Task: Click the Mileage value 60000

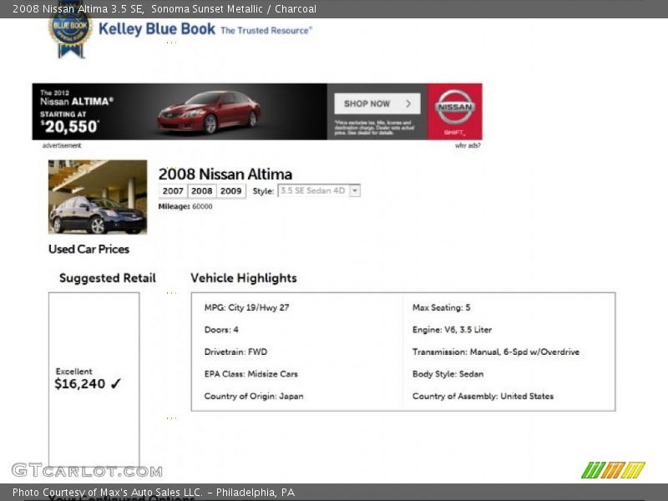Action: click(x=202, y=206)
